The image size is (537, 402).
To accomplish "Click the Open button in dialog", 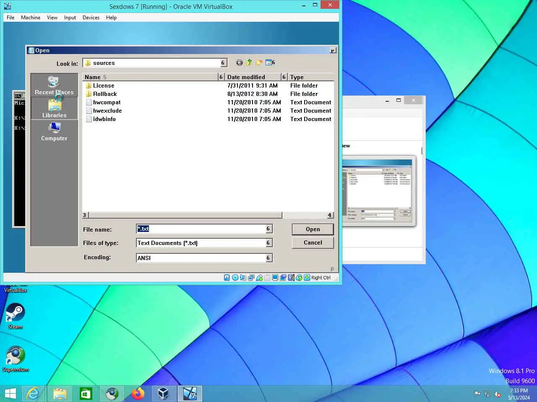I will pos(313,229).
